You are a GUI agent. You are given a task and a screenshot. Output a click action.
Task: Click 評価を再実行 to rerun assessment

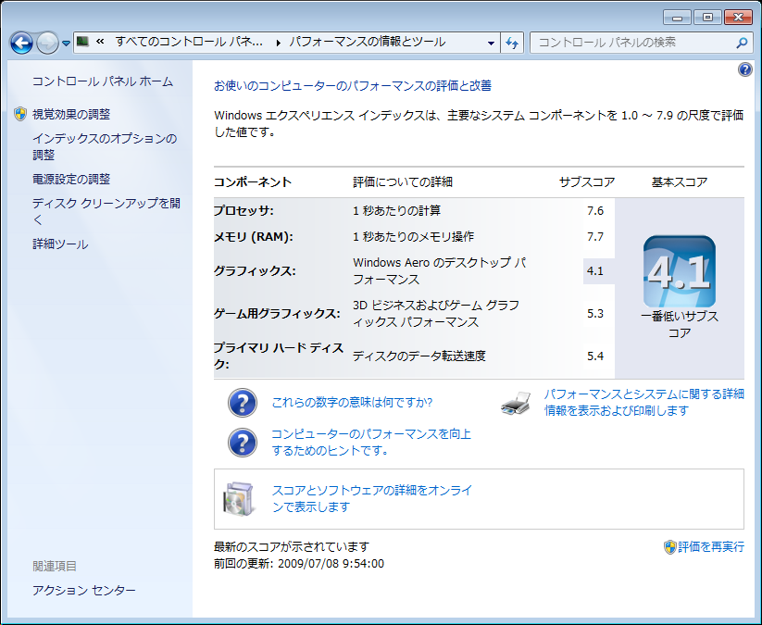[x=711, y=547]
